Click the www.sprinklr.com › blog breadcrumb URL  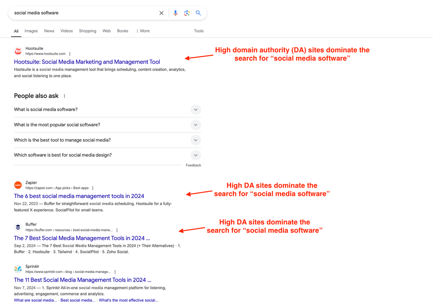pyautogui.click(x=68, y=272)
